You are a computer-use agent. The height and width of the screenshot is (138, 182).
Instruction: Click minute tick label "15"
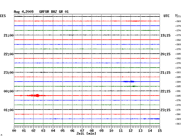pos(160,130)
